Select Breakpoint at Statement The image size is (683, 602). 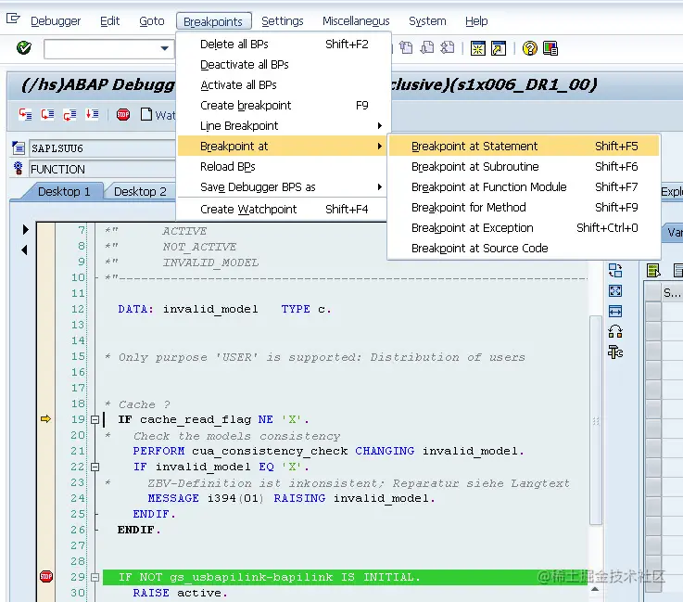(x=524, y=146)
